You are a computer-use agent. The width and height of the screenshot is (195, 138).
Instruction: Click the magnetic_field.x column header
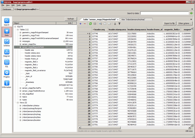pyautogui.click(x=172, y=30)
